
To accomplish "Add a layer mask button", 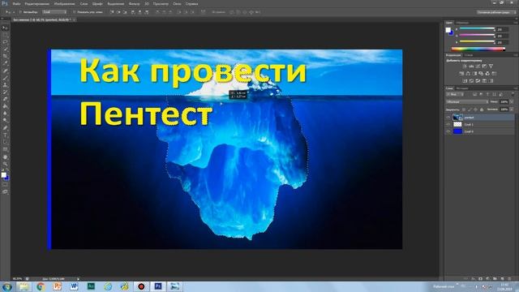I will (x=481, y=279).
